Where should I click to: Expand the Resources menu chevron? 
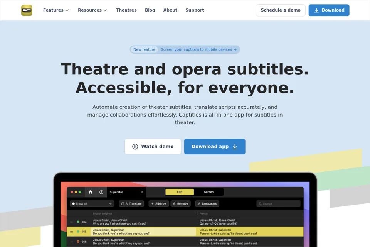106,10
